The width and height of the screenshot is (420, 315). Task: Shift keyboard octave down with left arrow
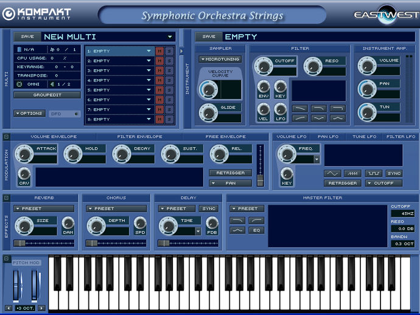click(9, 308)
